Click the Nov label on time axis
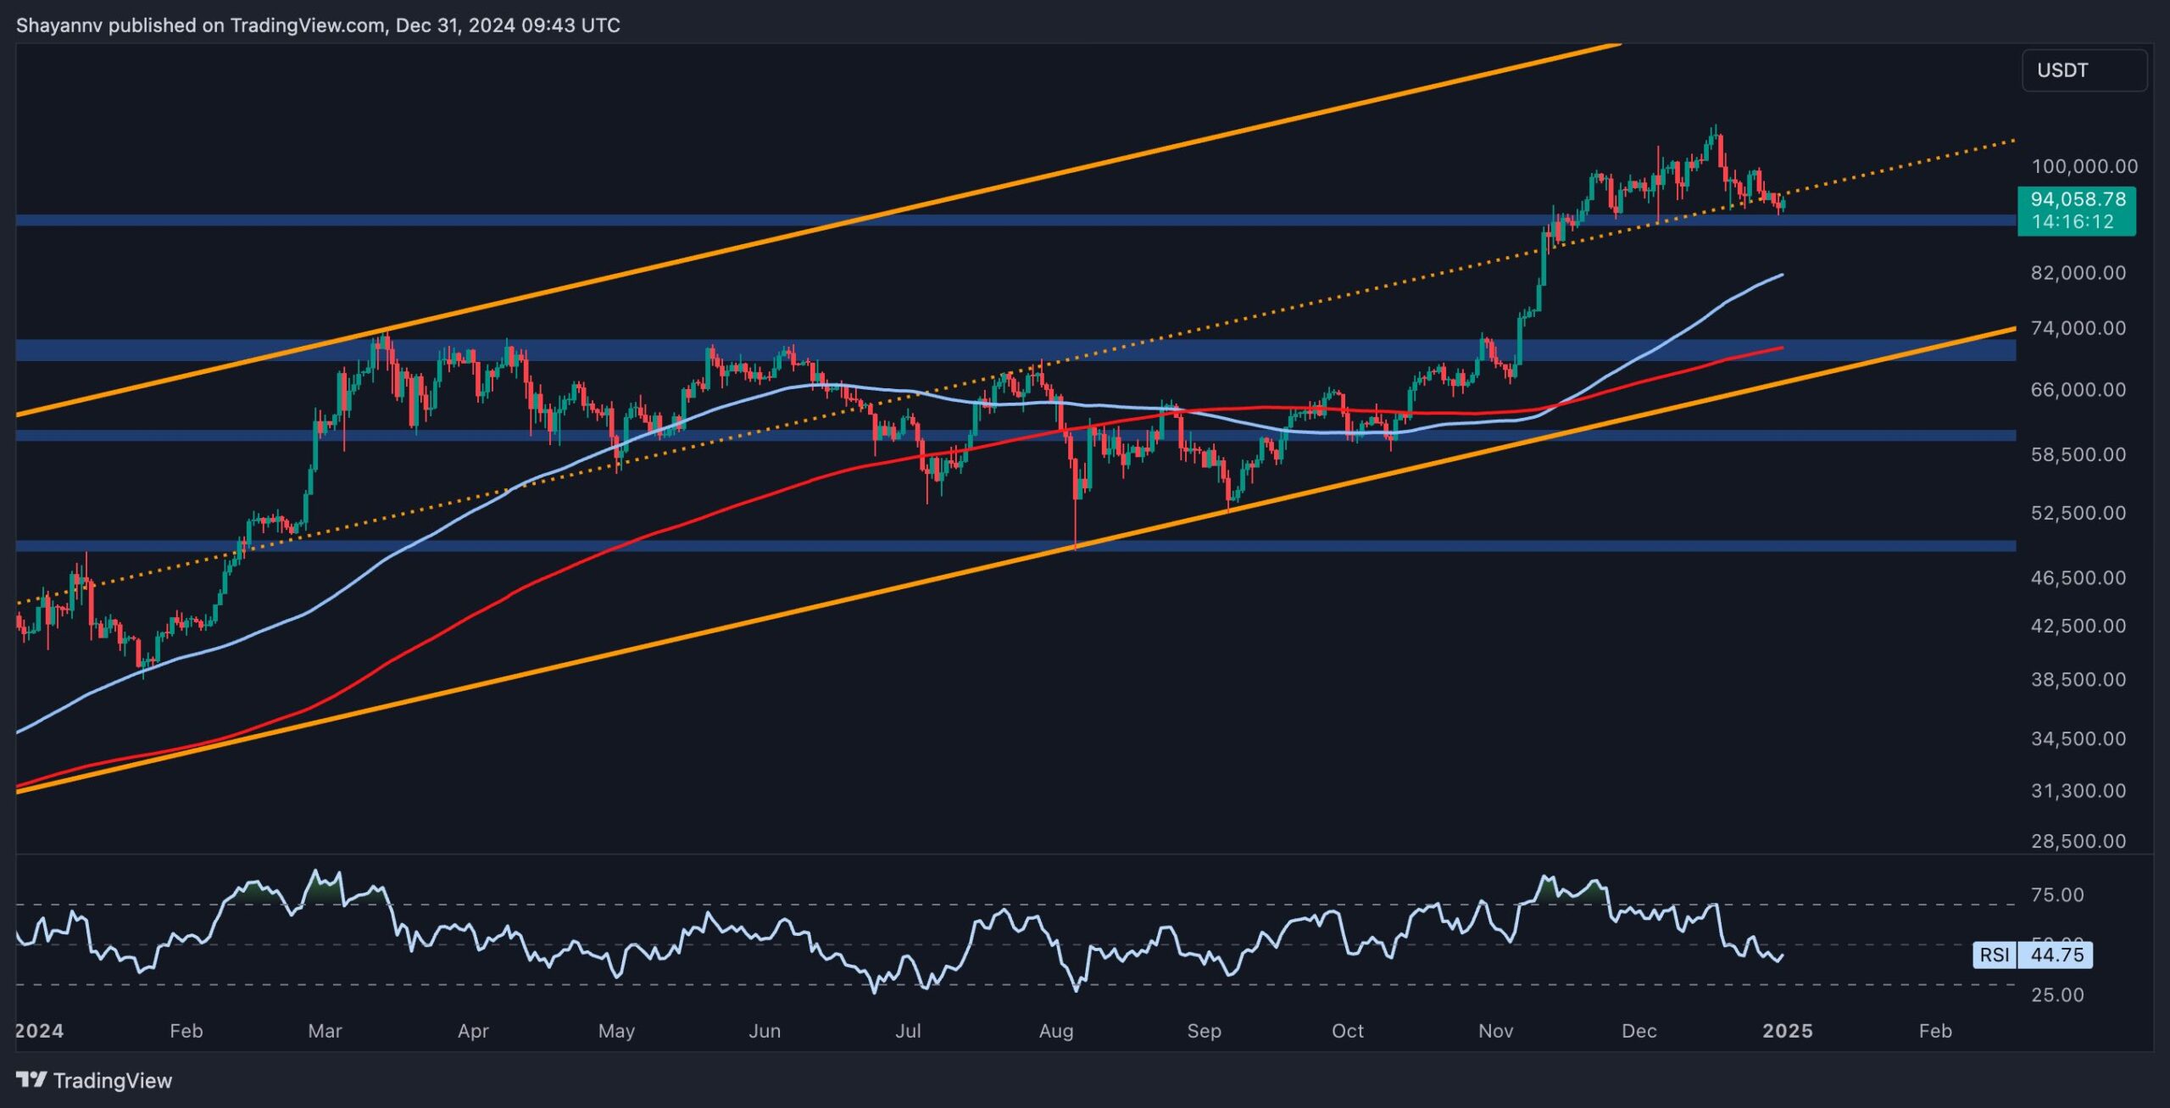The image size is (2170, 1108). 1495,1031
